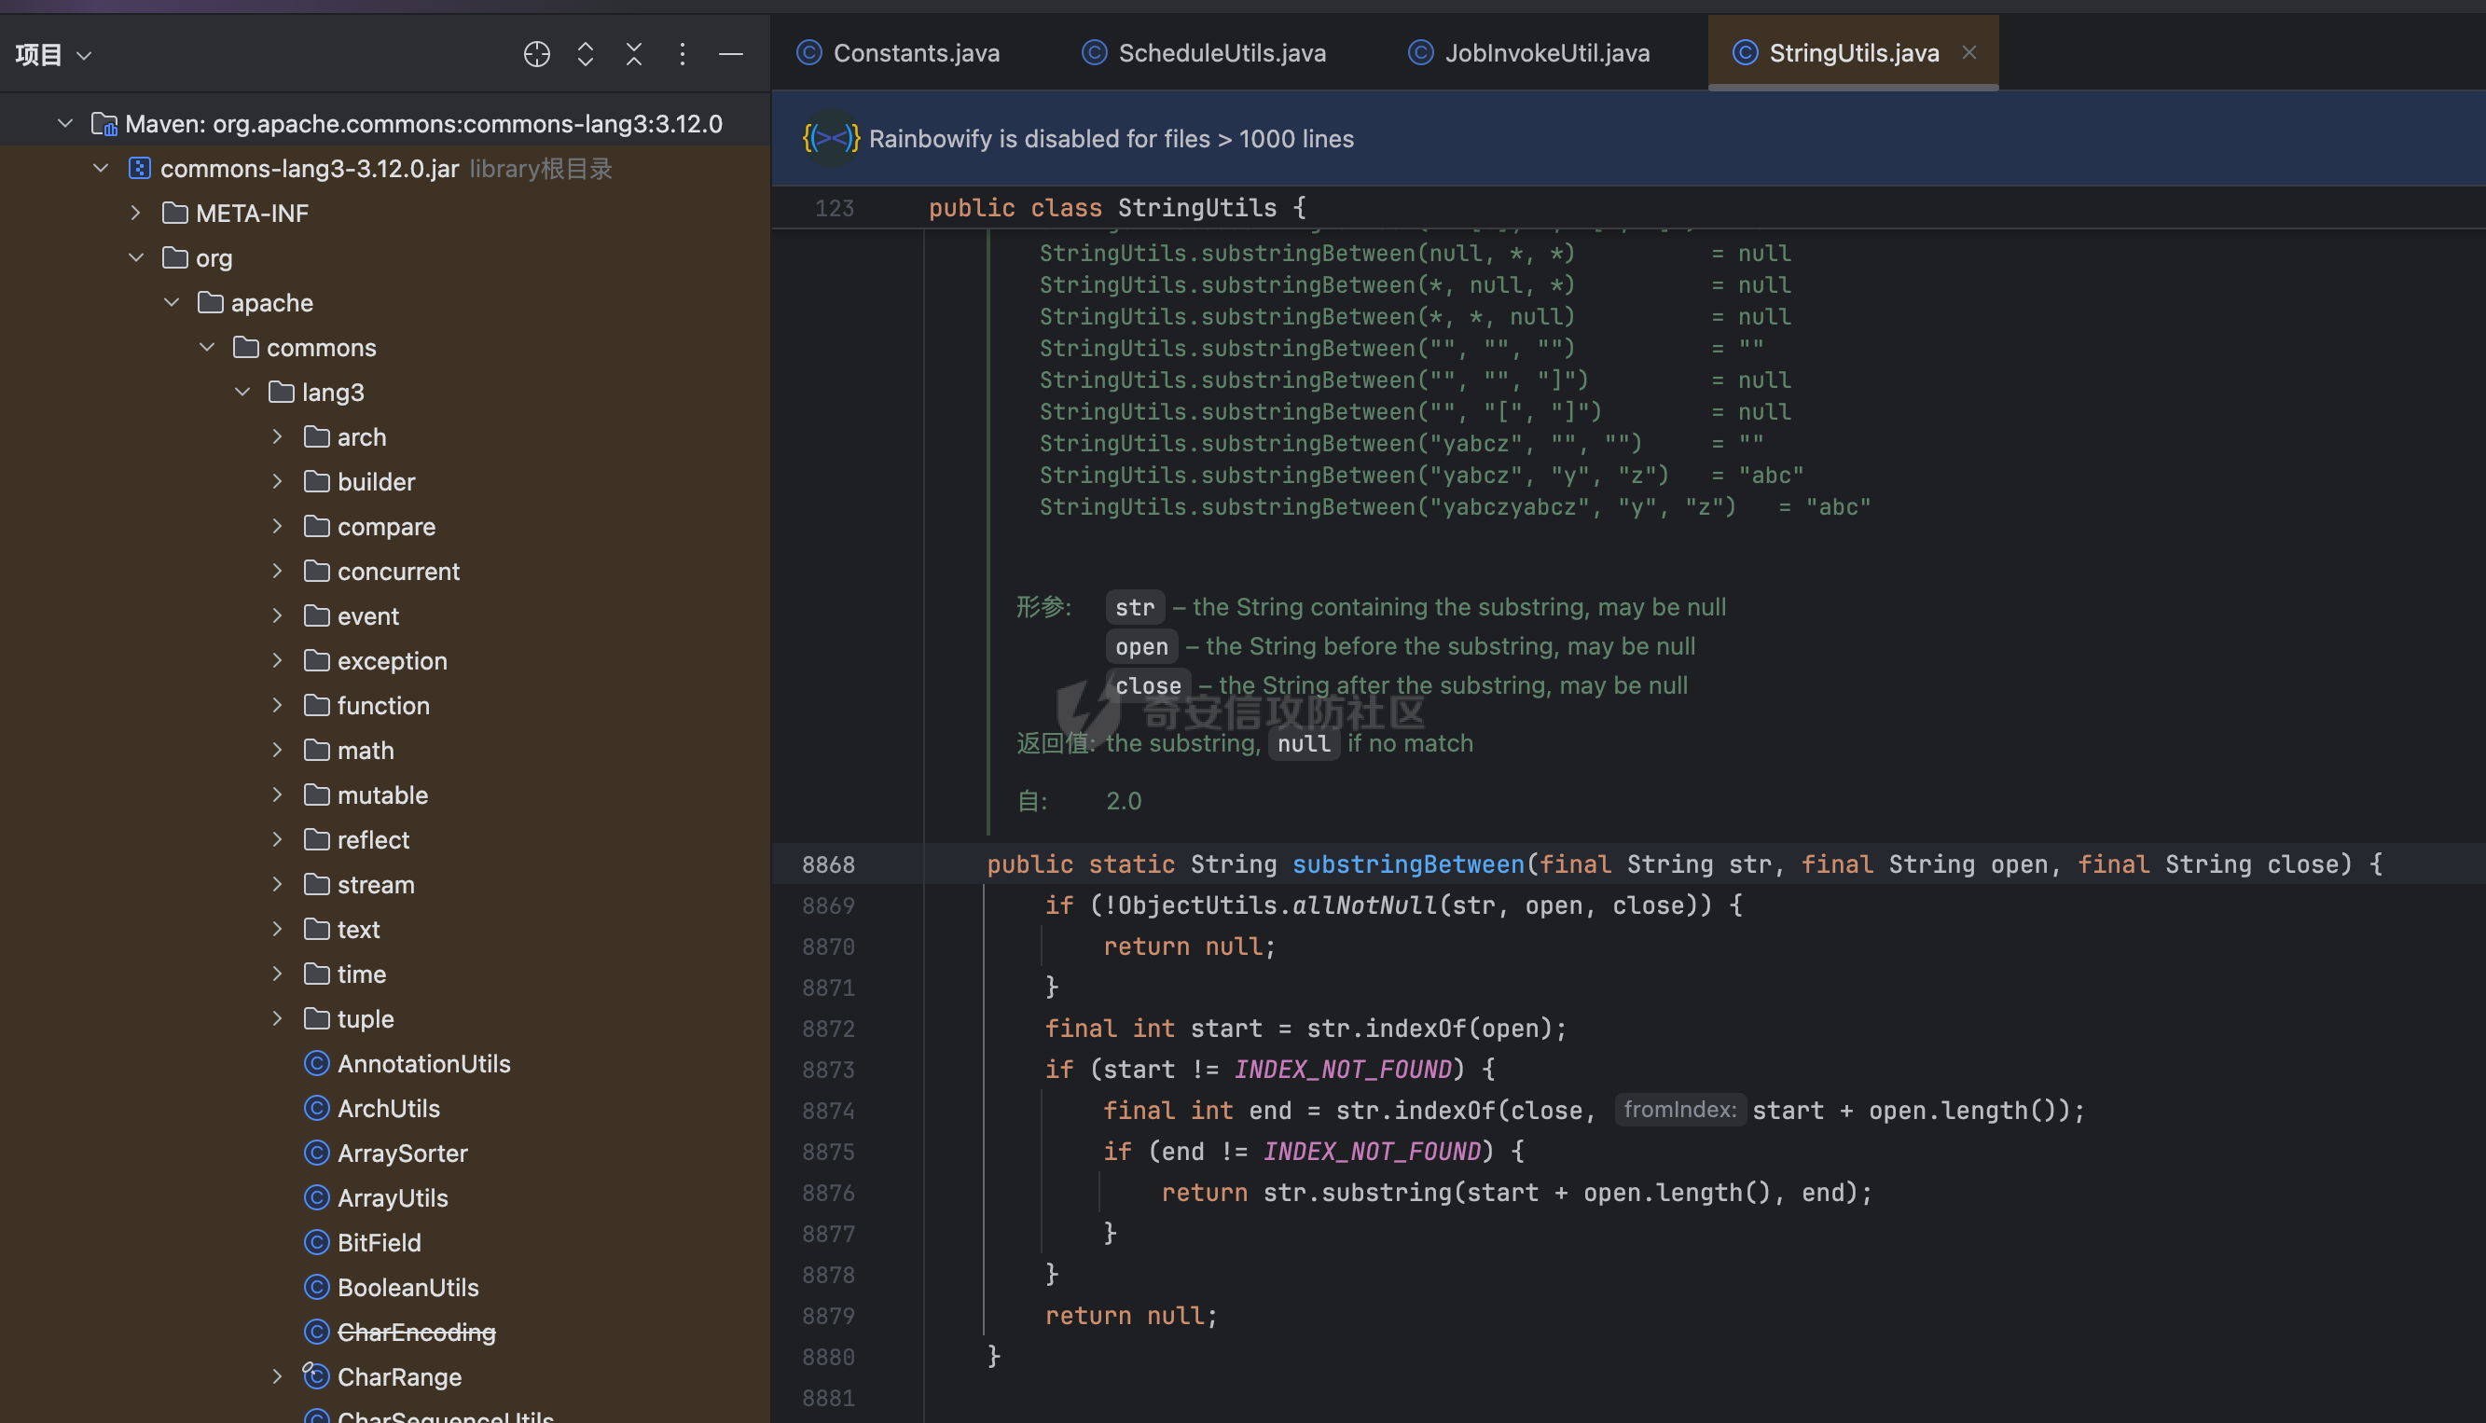The height and width of the screenshot is (1423, 2486).
Task: Click the locate opened file crosshair icon
Action: pyautogui.click(x=536, y=54)
